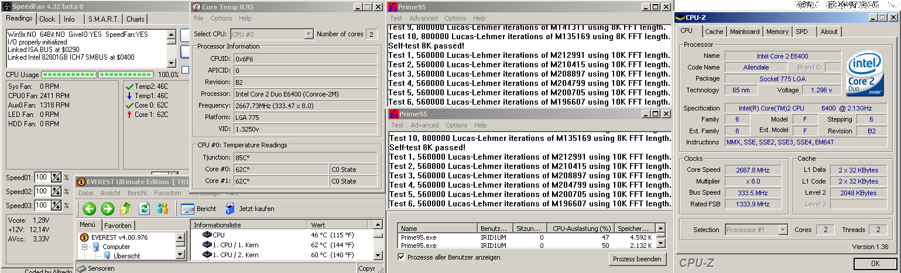The height and width of the screenshot is (273, 901).
Task: Click the SpeedFan title bar fan icon
Action: click(7, 6)
